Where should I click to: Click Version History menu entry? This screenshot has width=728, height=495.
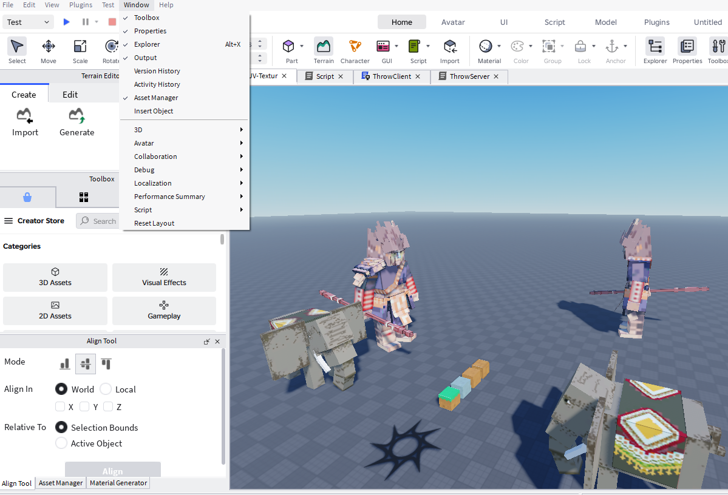[185, 71]
